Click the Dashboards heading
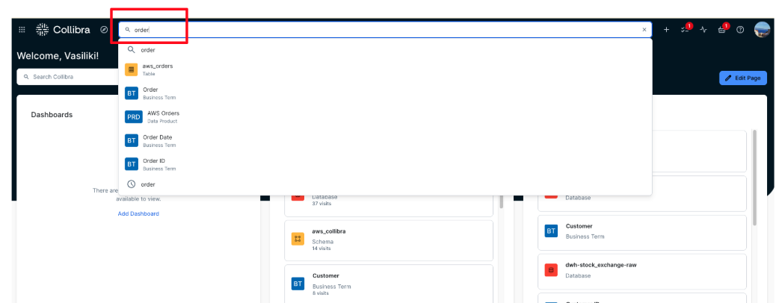Viewport: 776px width, 303px height. point(52,115)
